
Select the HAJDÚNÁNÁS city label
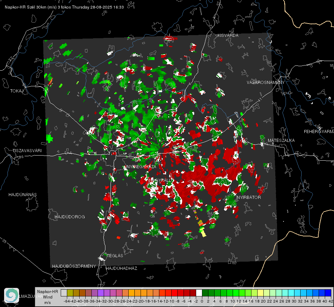(x=23, y=195)
